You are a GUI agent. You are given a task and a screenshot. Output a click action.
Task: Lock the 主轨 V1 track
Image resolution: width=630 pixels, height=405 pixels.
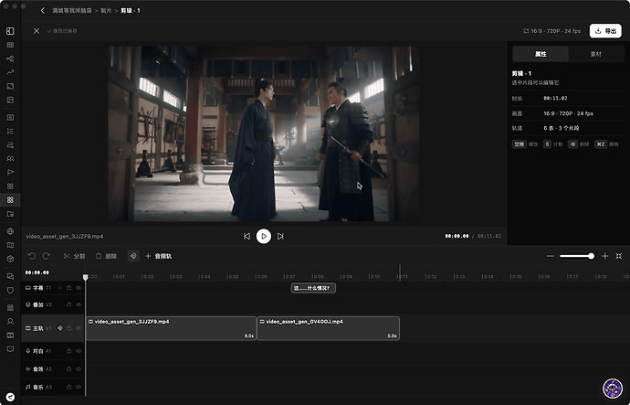pos(69,328)
